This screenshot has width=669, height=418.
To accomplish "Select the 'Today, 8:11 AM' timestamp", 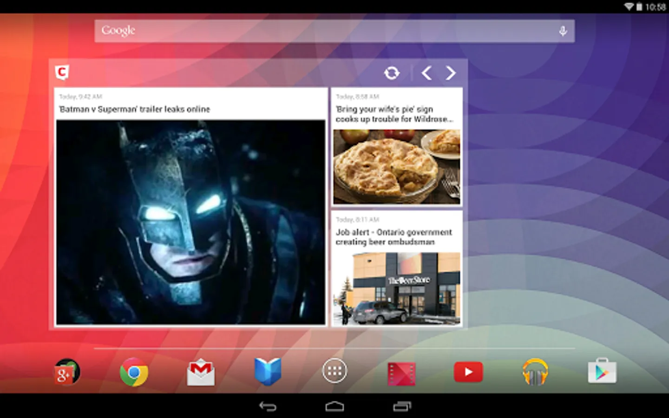I will 357,219.
